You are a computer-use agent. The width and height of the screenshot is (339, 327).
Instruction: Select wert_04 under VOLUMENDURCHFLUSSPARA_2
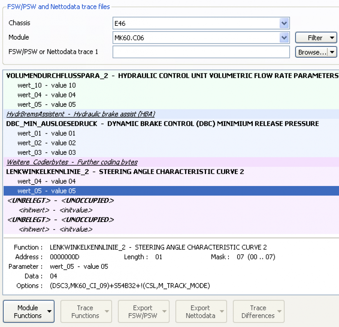pos(46,95)
